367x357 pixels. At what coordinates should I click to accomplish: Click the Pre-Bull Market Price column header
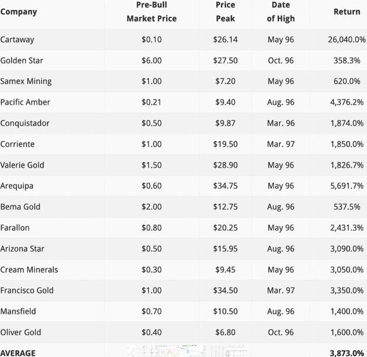point(151,12)
